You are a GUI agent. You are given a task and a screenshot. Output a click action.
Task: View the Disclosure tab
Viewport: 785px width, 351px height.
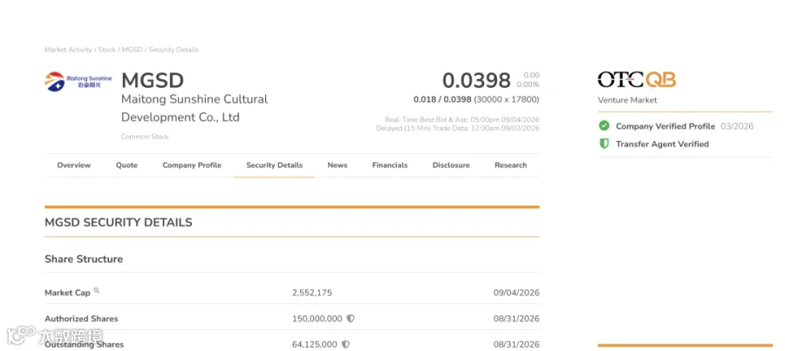point(451,165)
